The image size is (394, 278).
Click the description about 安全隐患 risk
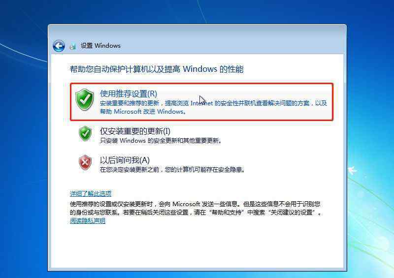tap(172, 170)
